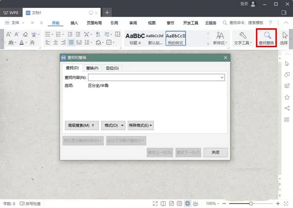Center align the paragraph
This screenshot has width=293, height=208.
pyautogui.click(x=56, y=42)
